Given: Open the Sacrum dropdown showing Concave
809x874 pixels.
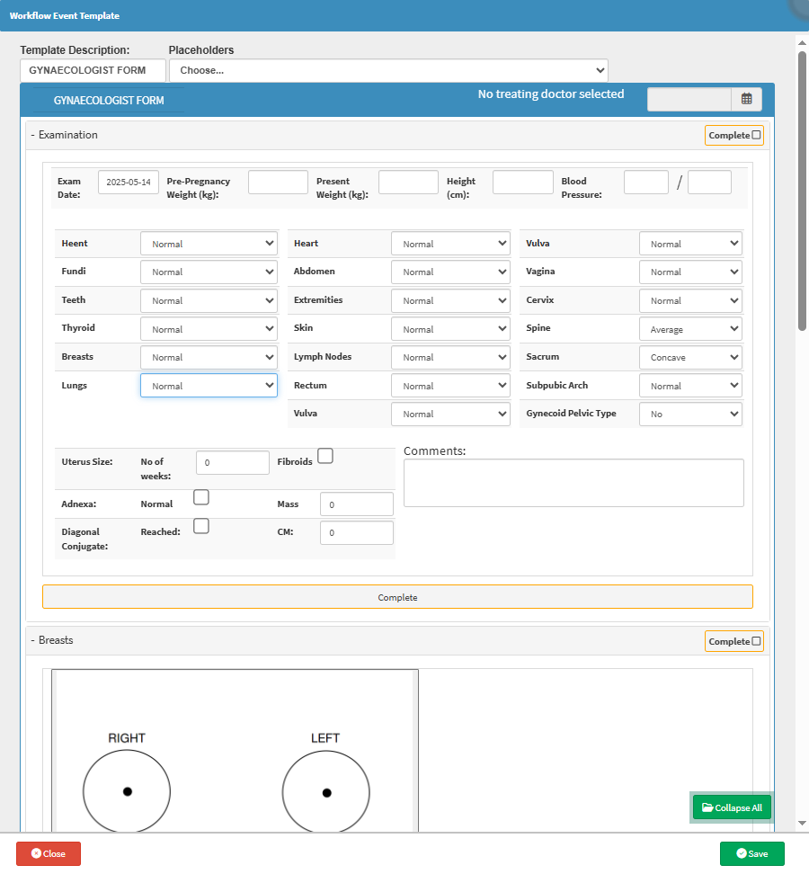Looking at the screenshot, I should coord(690,357).
